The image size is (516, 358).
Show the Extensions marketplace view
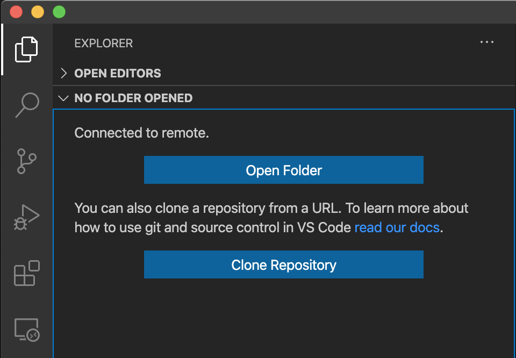click(26, 273)
